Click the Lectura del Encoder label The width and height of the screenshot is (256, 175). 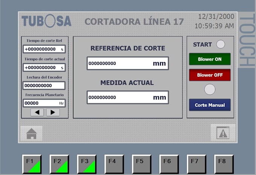44,77
